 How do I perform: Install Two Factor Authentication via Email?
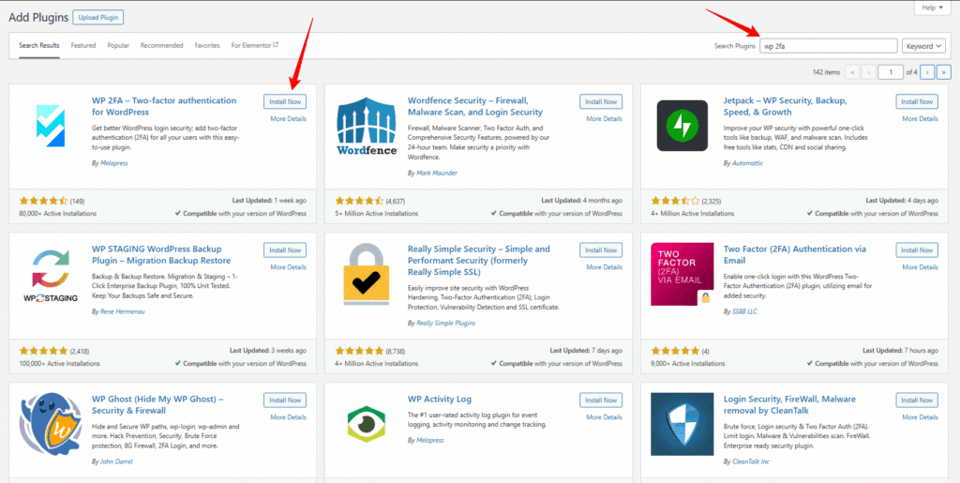(917, 249)
